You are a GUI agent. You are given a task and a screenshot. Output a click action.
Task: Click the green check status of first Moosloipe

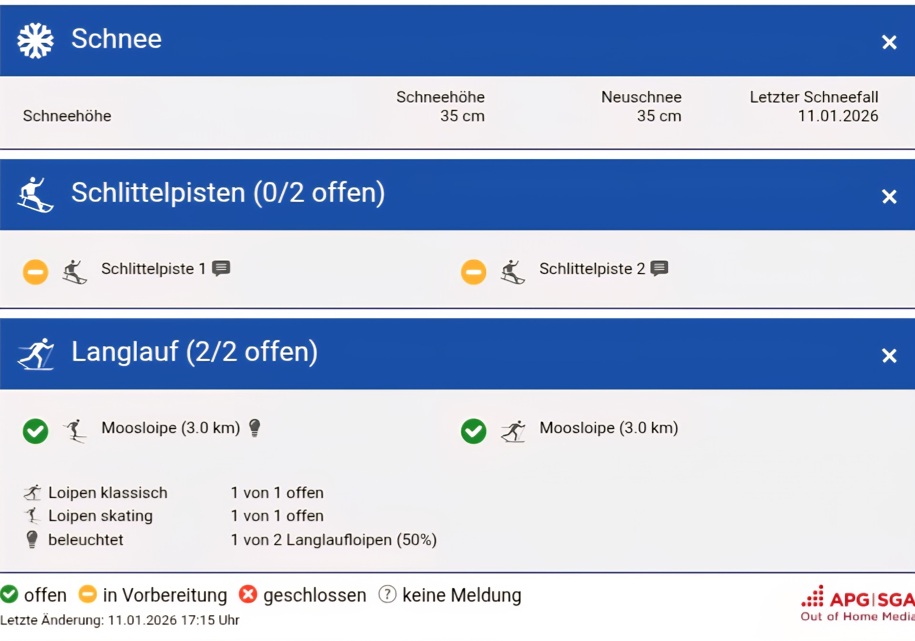[36, 431]
